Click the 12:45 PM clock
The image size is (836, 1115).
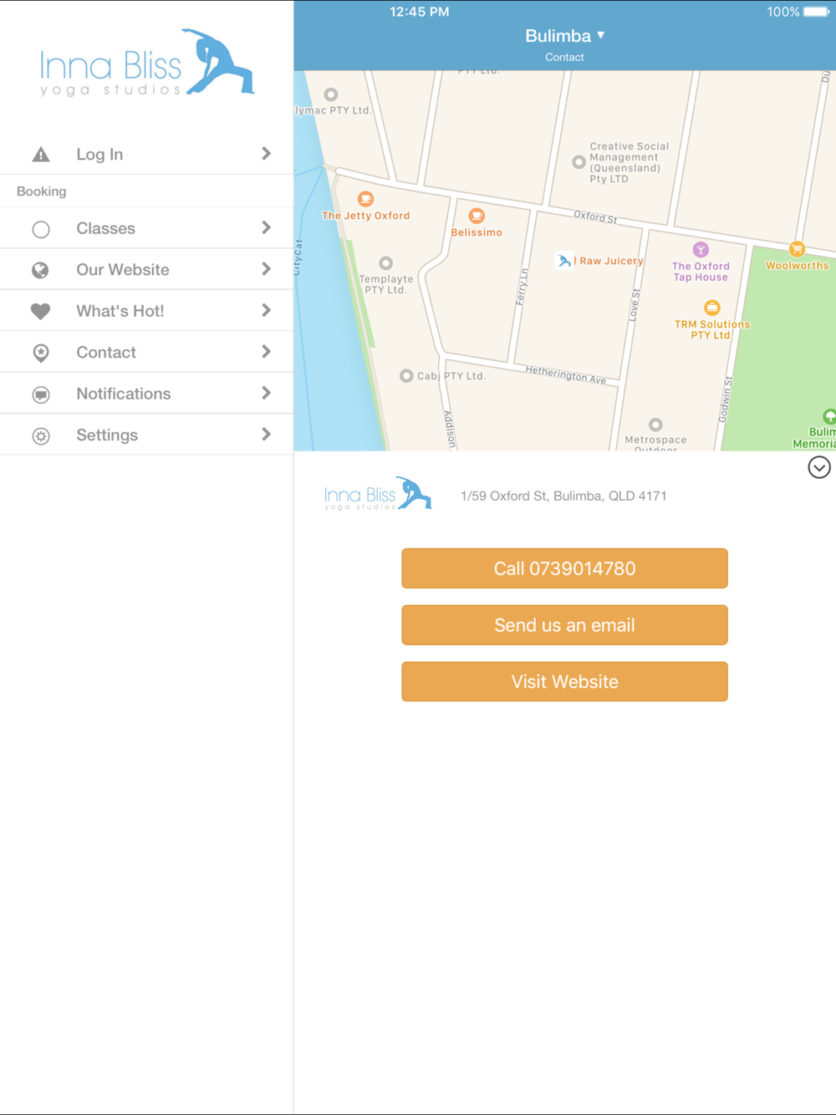[420, 12]
